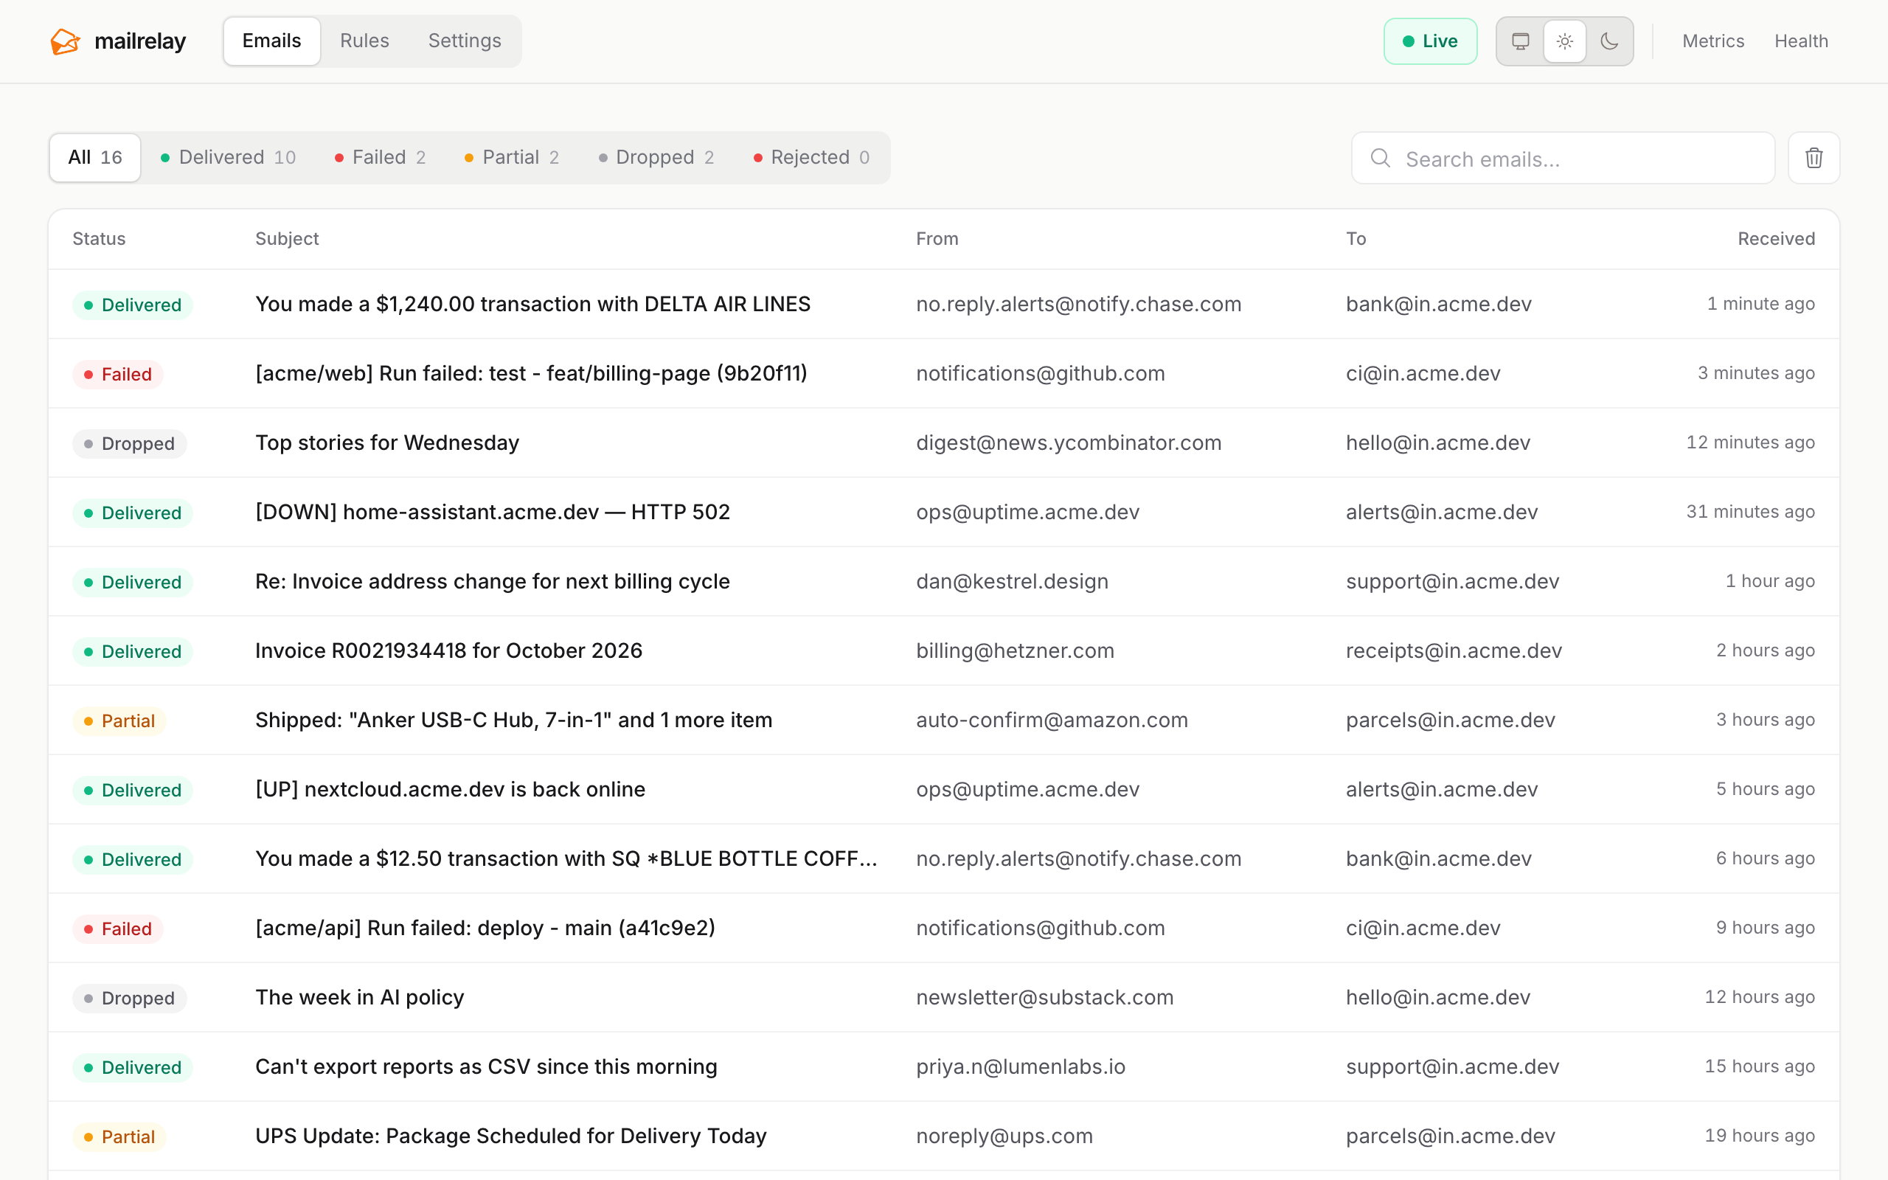Focus the Search emails field
Screen dimensions: 1888x1180
[x=1563, y=159]
